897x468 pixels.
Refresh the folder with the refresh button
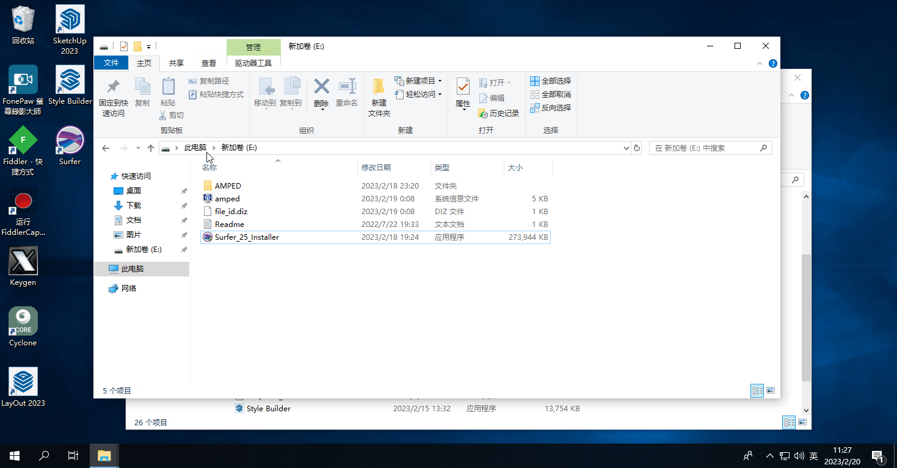pos(637,147)
